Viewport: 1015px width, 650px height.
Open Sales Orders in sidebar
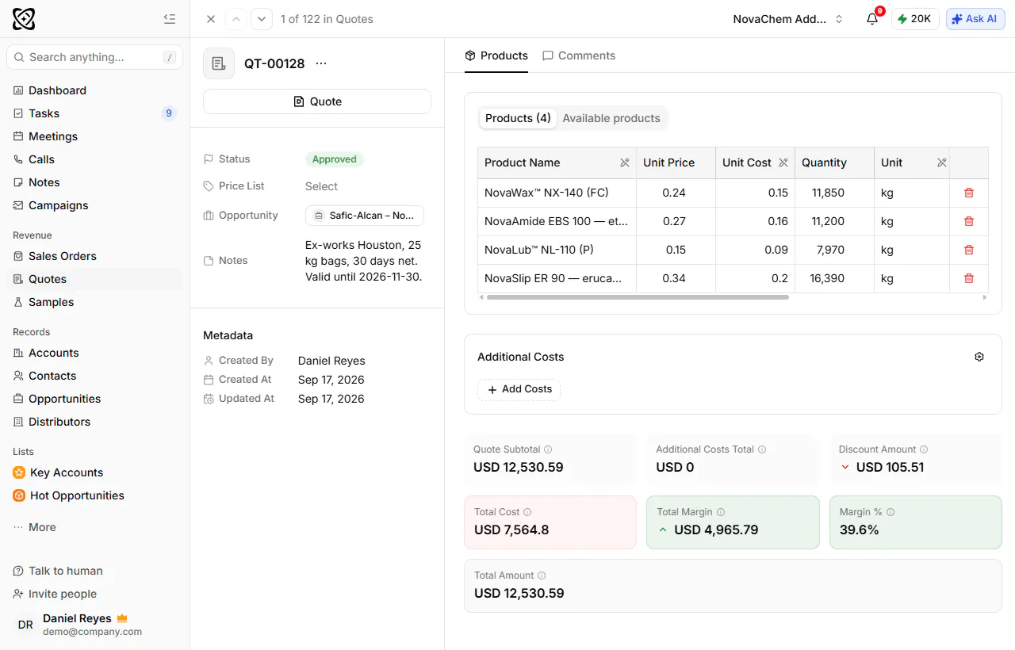pyautogui.click(x=95, y=256)
